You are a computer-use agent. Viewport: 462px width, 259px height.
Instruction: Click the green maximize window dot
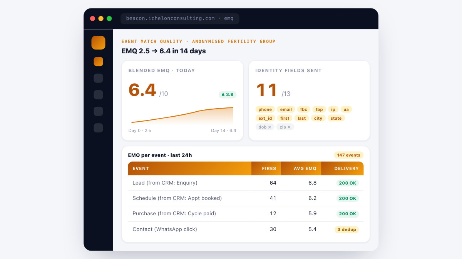click(109, 18)
